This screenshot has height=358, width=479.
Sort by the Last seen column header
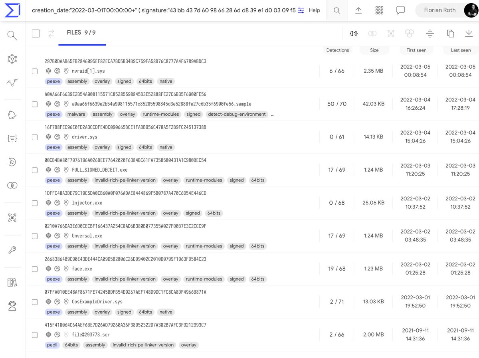click(x=461, y=50)
